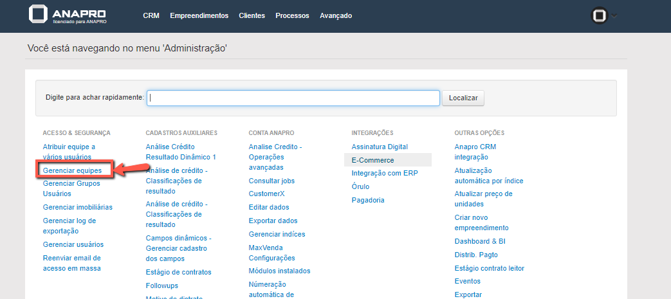Open the user profile avatar icon
Viewport: 671px width, 299px height.
pos(600,16)
